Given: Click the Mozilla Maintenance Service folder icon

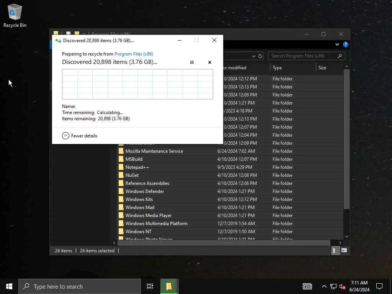Looking at the screenshot, I should coord(121,151).
